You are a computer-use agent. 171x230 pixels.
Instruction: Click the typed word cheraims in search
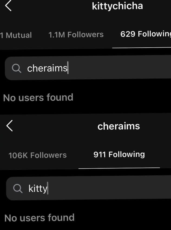point(47,68)
